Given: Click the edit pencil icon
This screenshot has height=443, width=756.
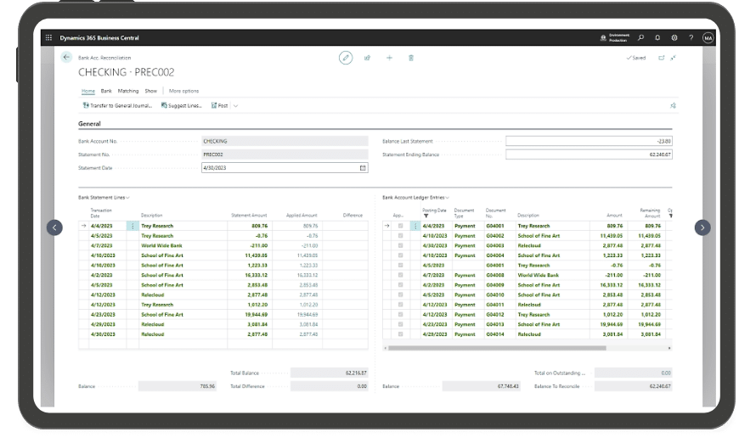Looking at the screenshot, I should coord(346,58).
